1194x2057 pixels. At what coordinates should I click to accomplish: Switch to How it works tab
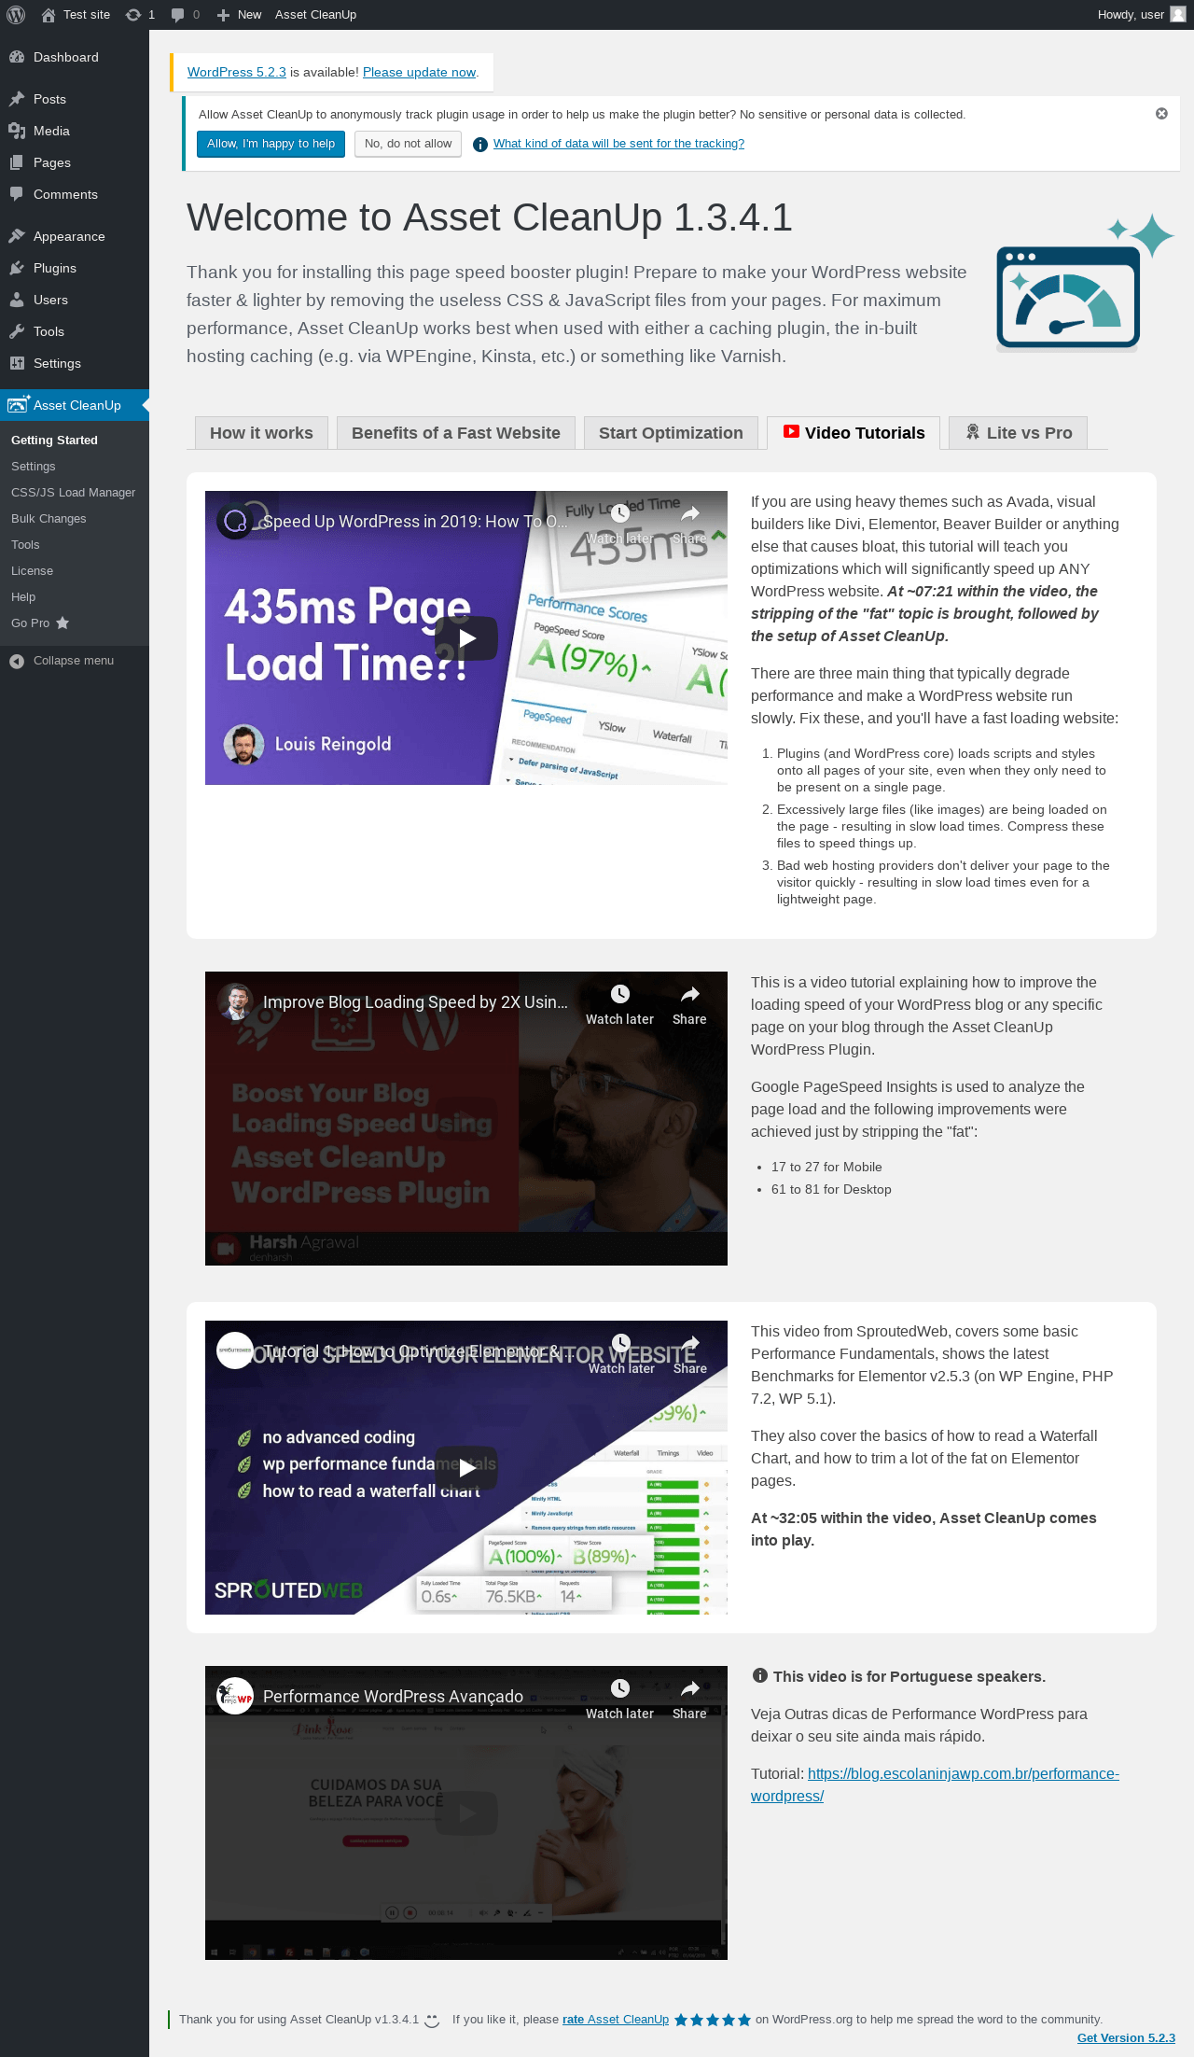coord(261,433)
